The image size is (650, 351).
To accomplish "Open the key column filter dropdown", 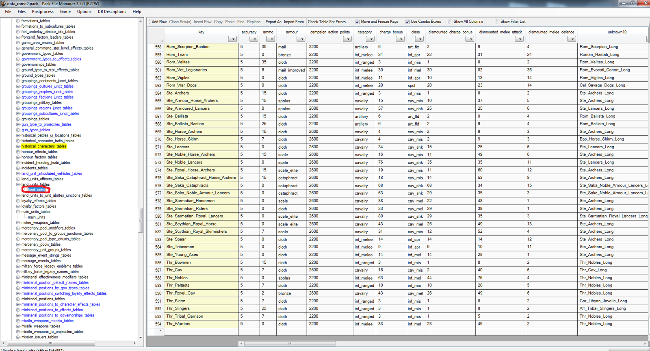I will pyautogui.click(x=232, y=39).
